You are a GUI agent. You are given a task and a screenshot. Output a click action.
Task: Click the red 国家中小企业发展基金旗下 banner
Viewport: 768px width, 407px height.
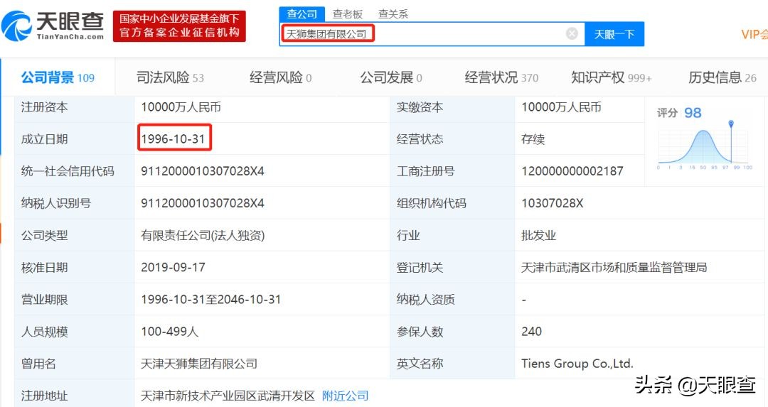[179, 26]
